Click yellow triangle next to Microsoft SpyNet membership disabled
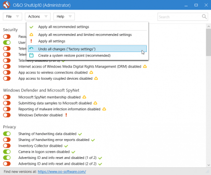The height and width of the screenshot is (175, 211). point(84,97)
